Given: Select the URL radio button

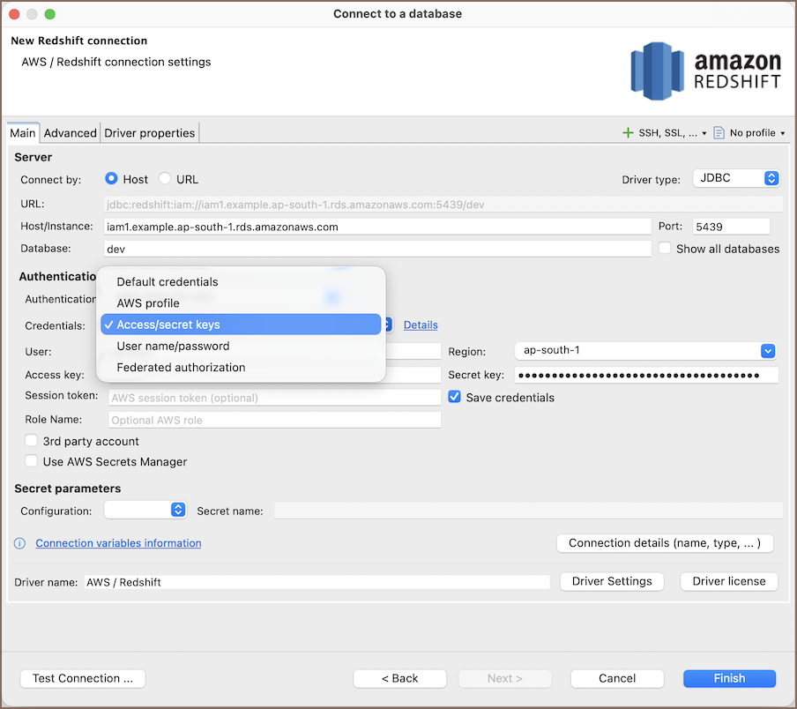Looking at the screenshot, I should (164, 179).
